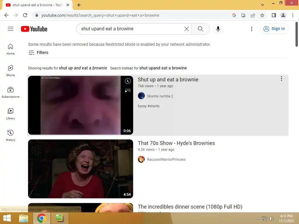
Task: Open 'Shut up and eat a brownie' title
Action: click(x=168, y=79)
